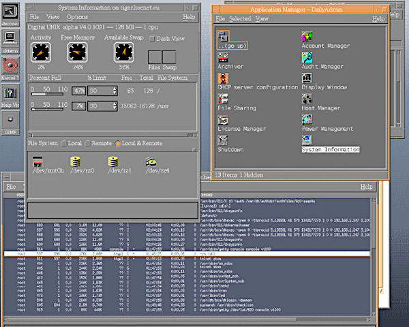
Task: Select the /dev/rz1 disk icon
Action: tap(113, 161)
